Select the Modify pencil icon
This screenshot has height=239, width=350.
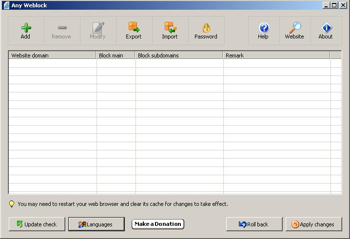97,28
